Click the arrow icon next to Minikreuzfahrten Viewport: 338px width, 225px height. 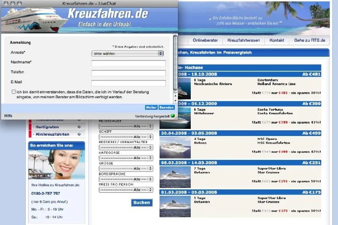79,134
